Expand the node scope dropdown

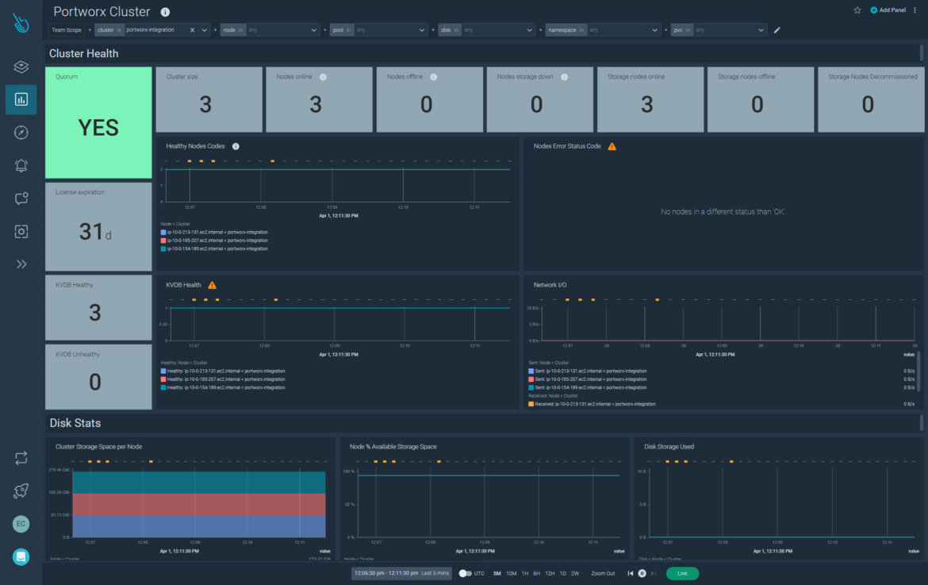click(315, 30)
